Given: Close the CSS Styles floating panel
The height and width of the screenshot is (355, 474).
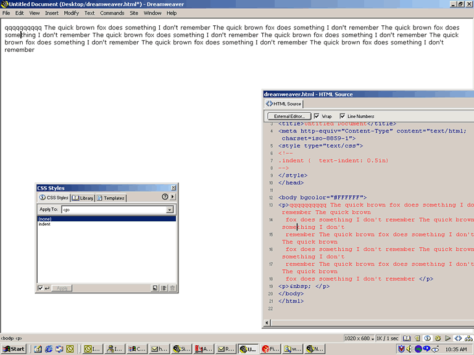Looking at the screenshot, I should [173, 188].
